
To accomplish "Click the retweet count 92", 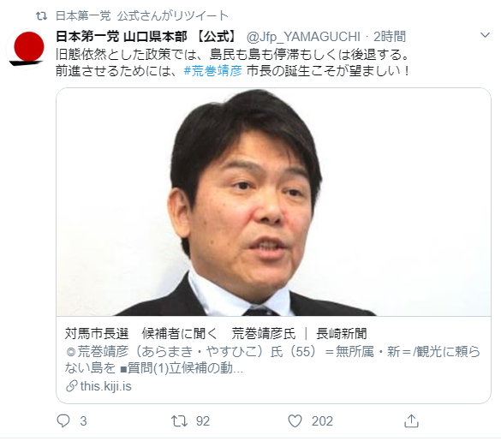I will pos(203,421).
